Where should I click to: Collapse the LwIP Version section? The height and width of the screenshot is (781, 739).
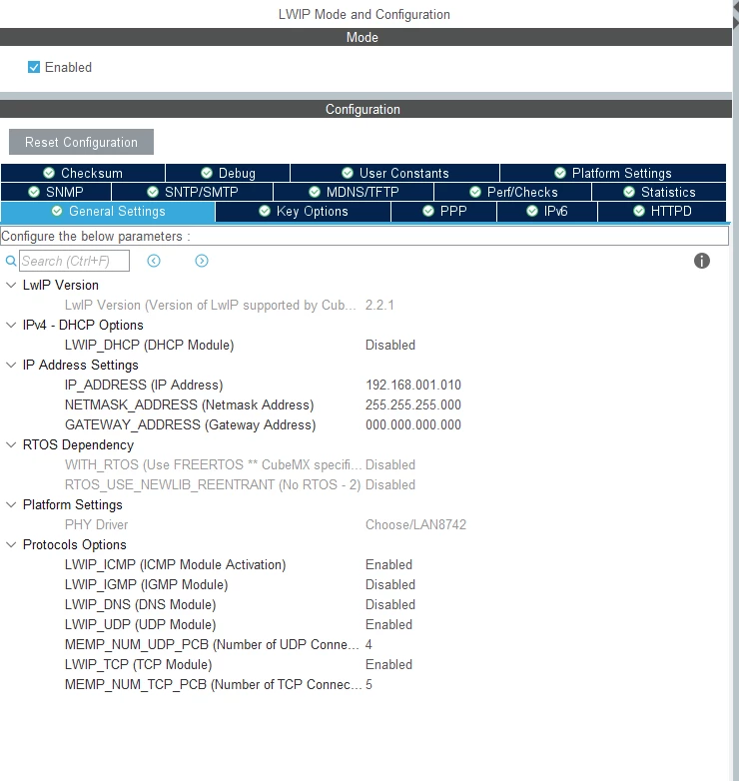pos(10,285)
